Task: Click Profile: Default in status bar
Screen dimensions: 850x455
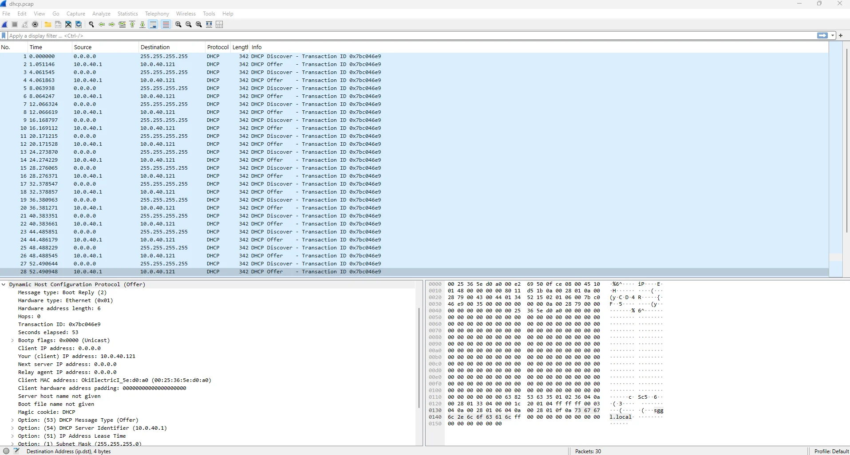Action: [x=831, y=451]
